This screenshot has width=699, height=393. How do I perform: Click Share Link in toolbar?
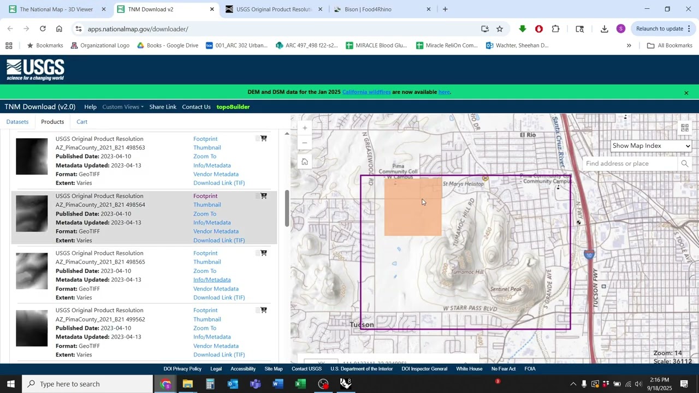tap(163, 107)
